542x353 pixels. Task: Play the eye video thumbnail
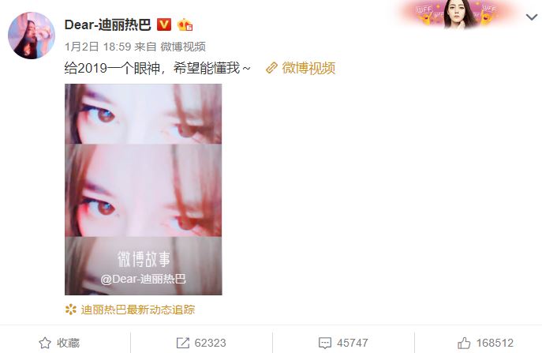tap(143, 190)
